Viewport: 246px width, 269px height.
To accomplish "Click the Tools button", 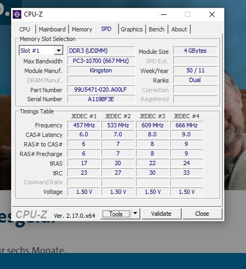I will click(x=116, y=214).
